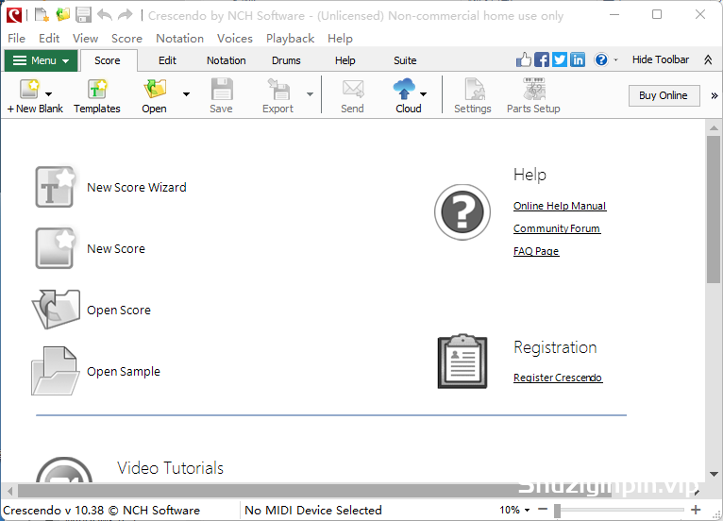723x521 pixels.
Task: Click the Video Tutorials heading
Action: (170, 468)
